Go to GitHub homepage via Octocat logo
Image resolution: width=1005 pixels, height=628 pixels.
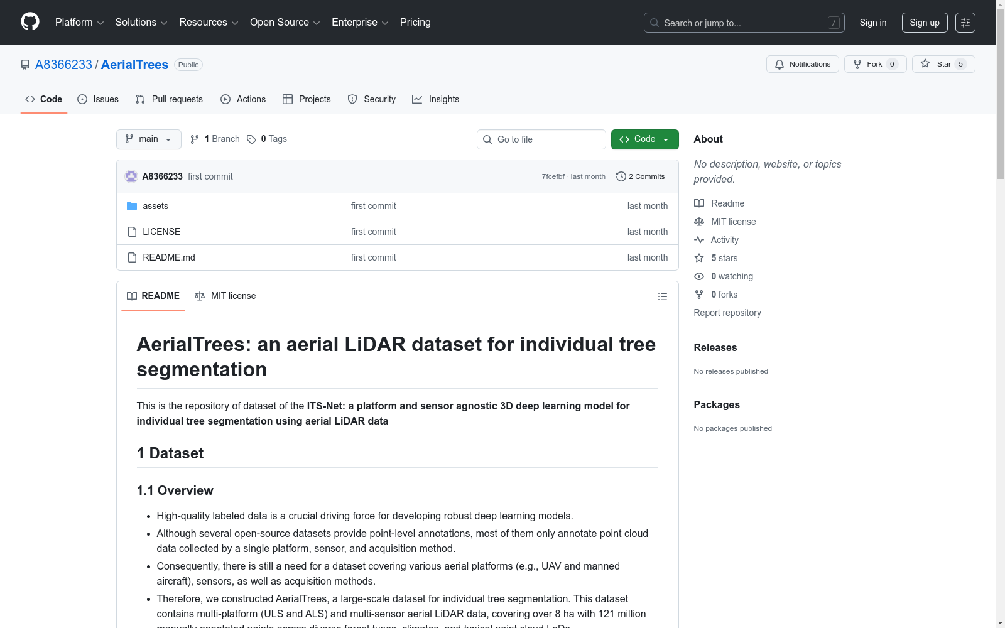(x=30, y=22)
